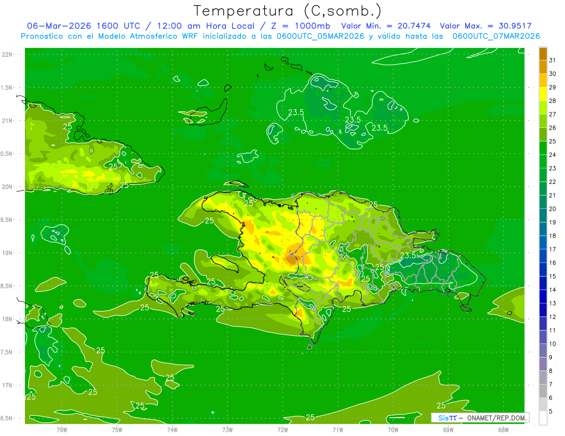Select the 18N latitude axis label
Viewport: 565px width, 436px height.
coord(7,319)
